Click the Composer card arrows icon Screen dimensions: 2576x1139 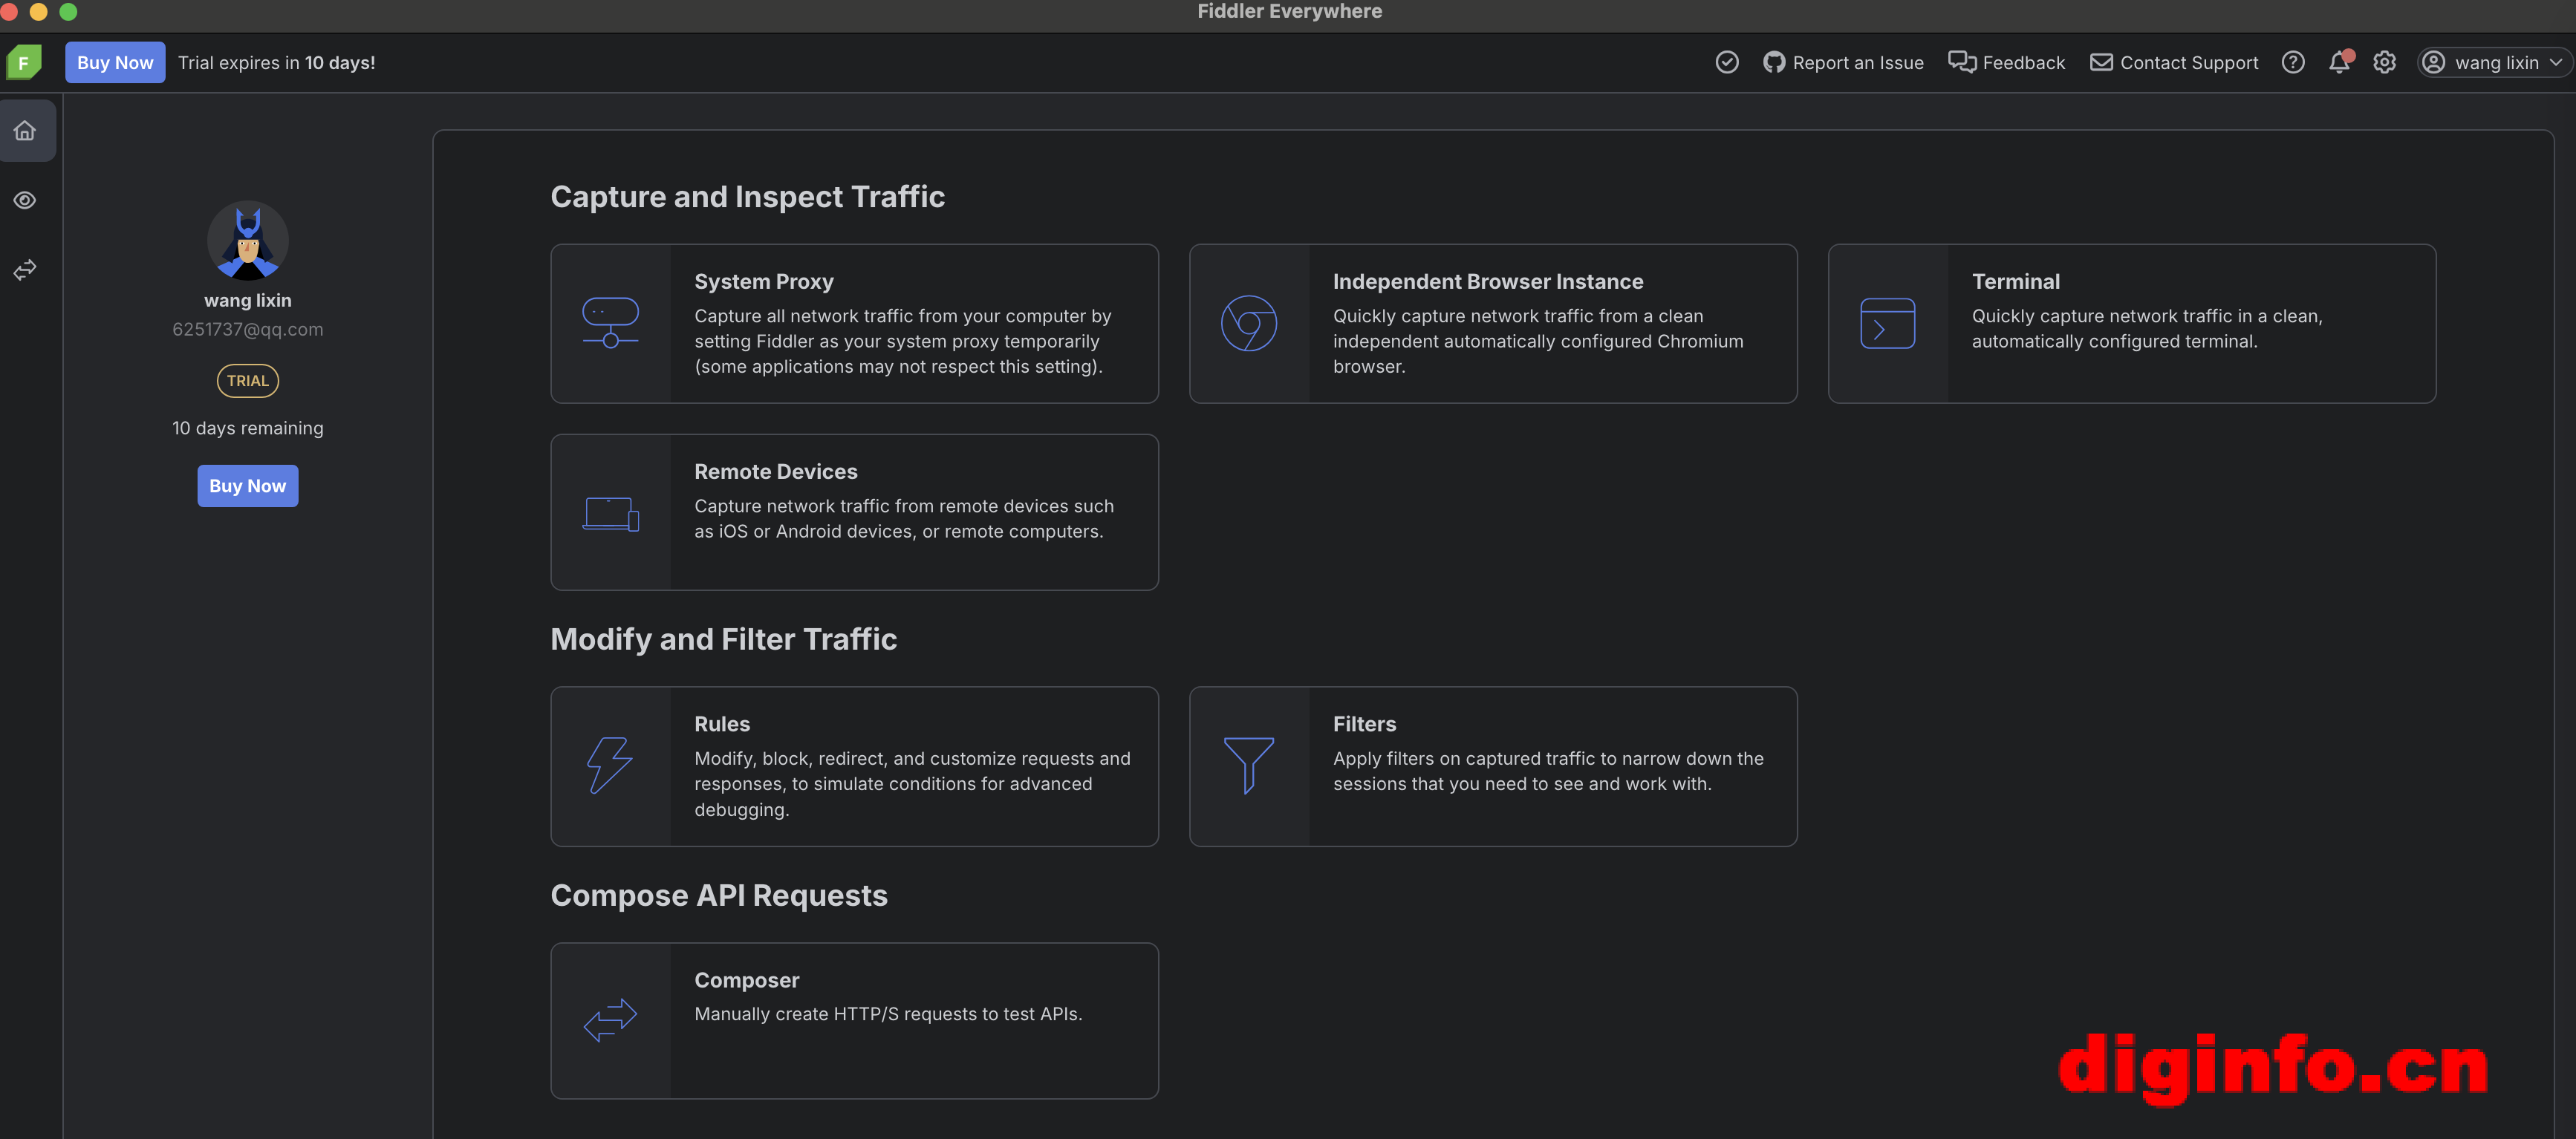[x=611, y=1020]
